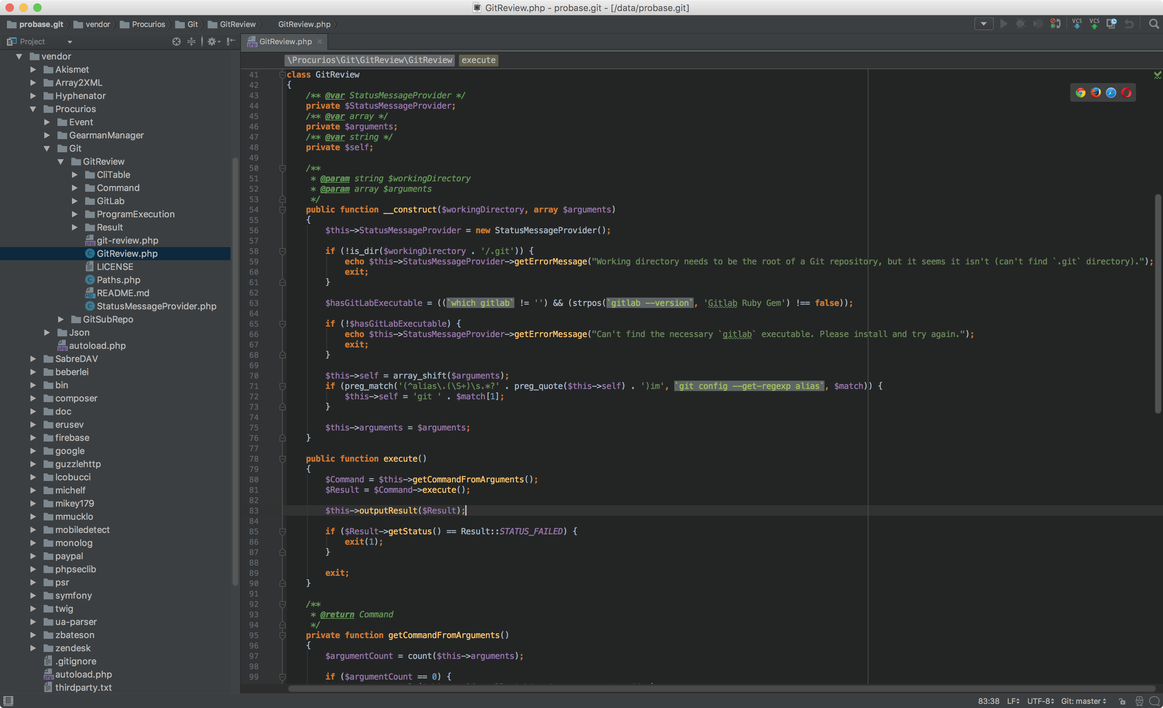Open Git: master branch selector
Image resolution: width=1163 pixels, height=708 pixels.
point(1083,701)
